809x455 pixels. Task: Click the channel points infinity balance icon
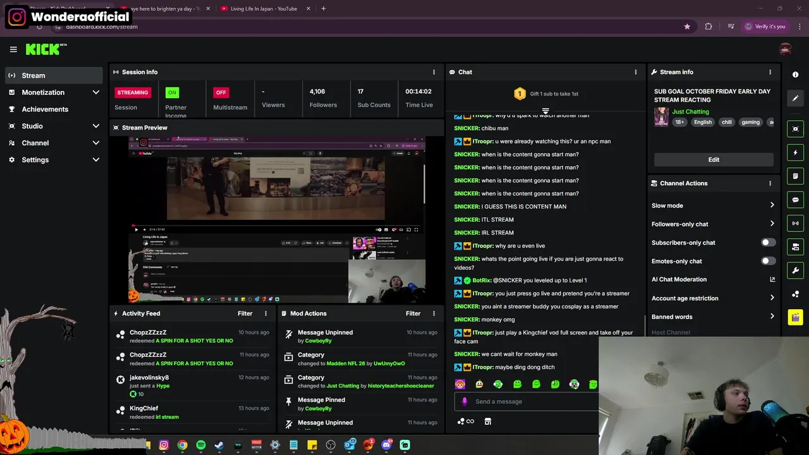[466, 422]
